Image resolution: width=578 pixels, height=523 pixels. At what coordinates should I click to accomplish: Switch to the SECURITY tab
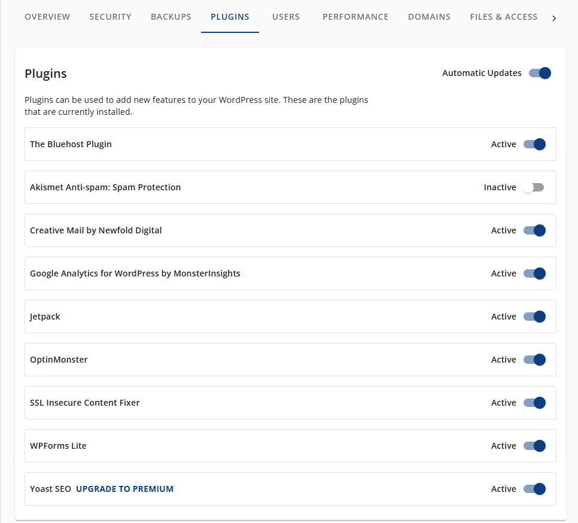coord(110,17)
